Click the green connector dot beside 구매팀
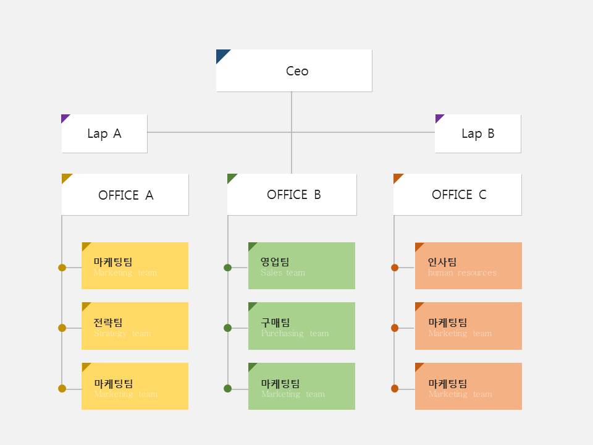593x445 pixels. click(227, 328)
